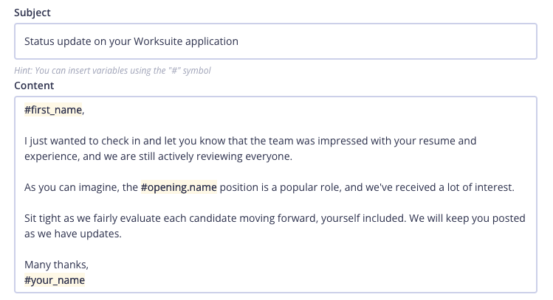Click the Content field label
553x300 pixels.
click(34, 86)
